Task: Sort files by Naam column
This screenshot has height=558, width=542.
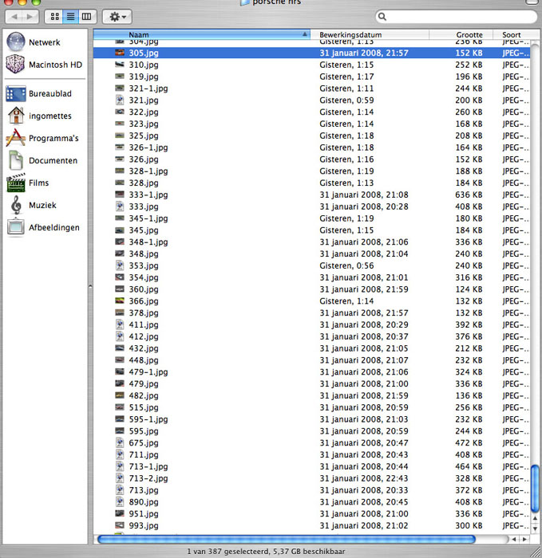Action: point(200,35)
